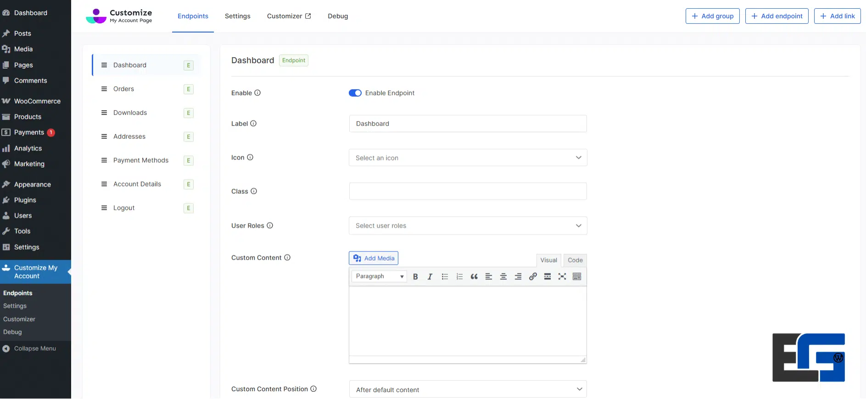Switch editor to Code tab
The width and height of the screenshot is (866, 399).
[575, 260]
